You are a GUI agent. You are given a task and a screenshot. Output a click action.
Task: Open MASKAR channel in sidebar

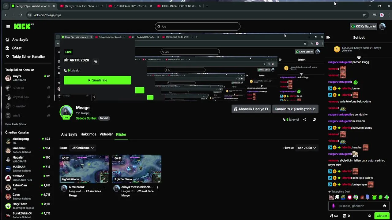(x=28, y=169)
